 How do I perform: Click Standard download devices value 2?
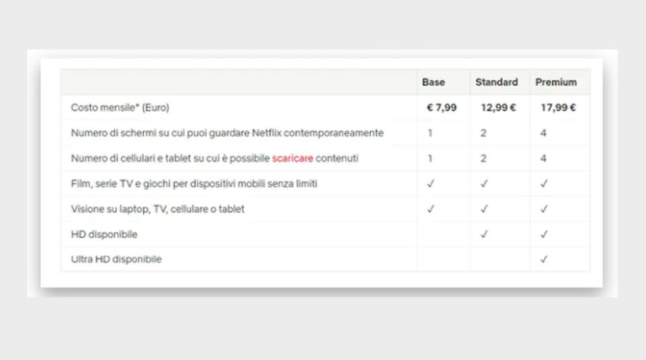(x=484, y=158)
